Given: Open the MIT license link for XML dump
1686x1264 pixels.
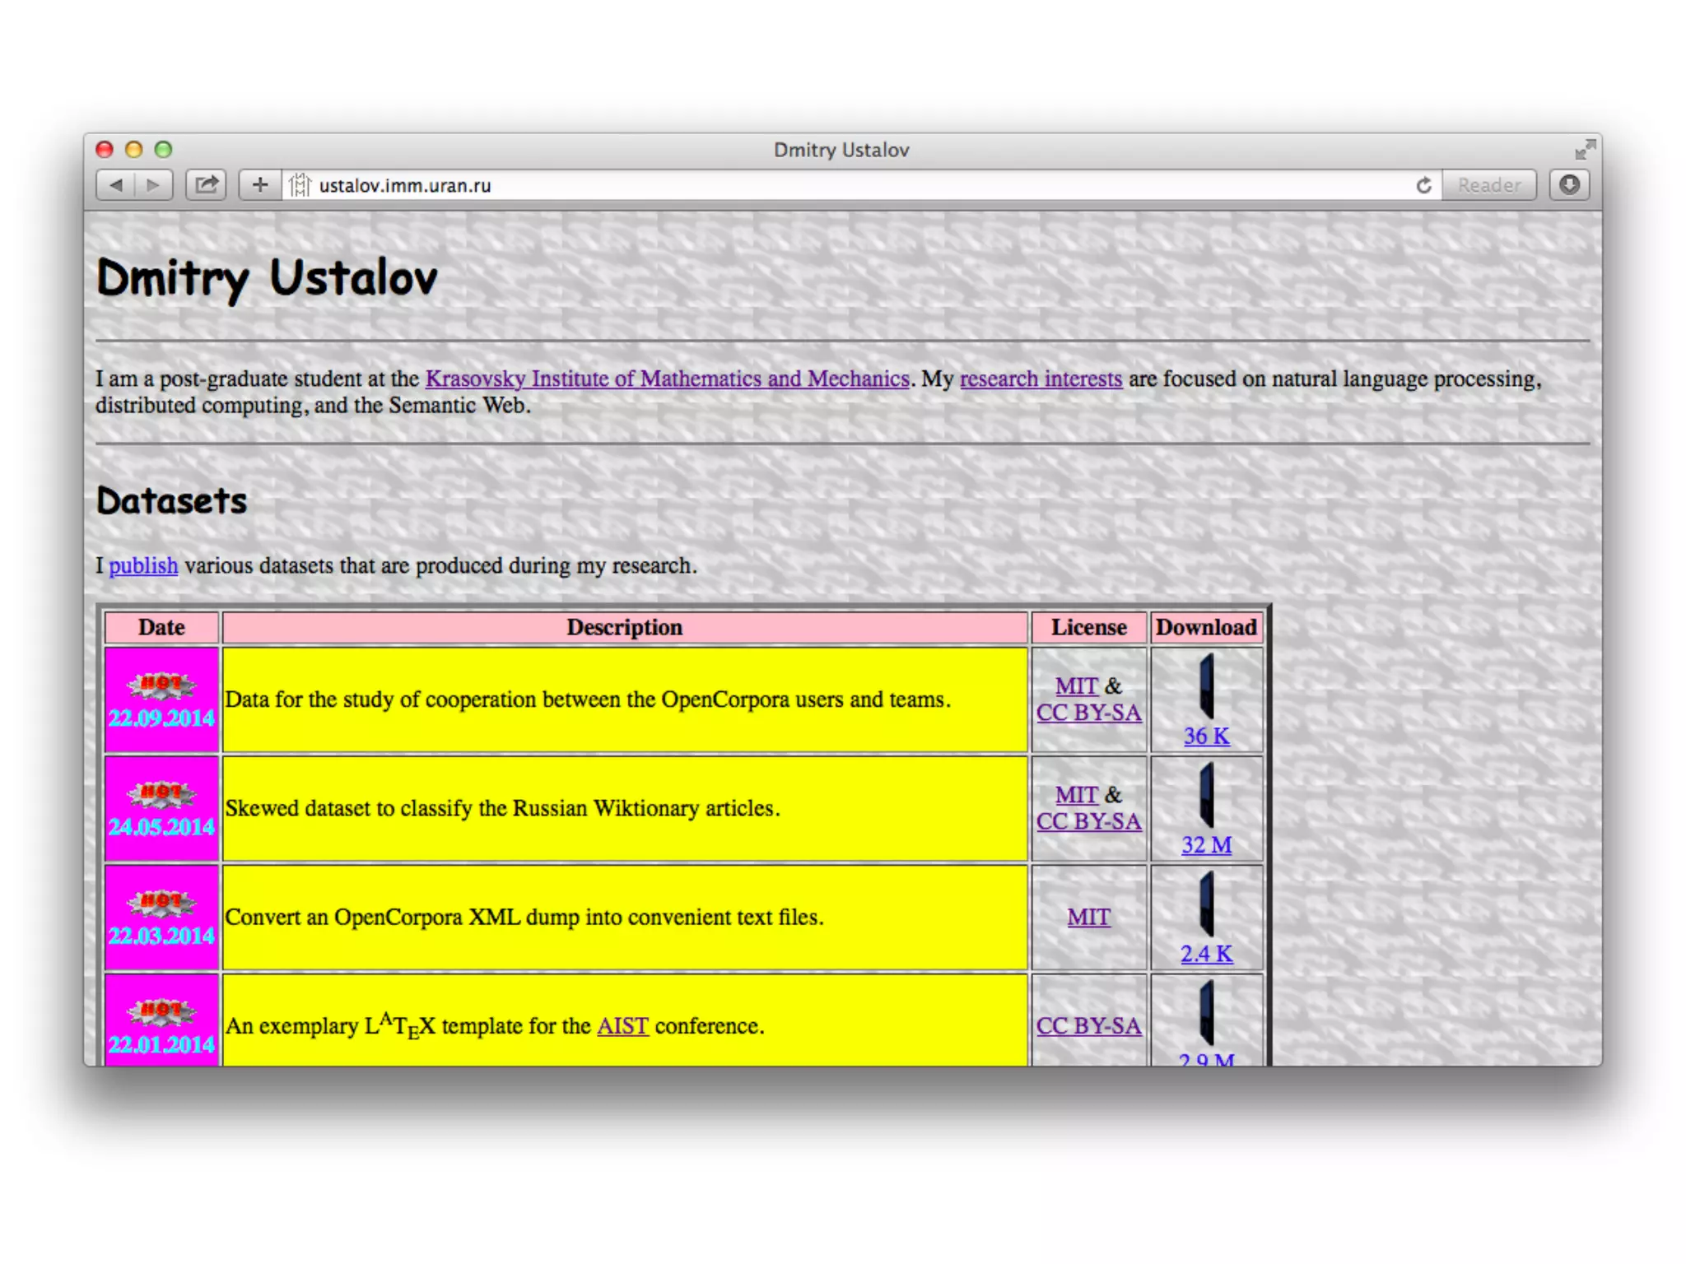Looking at the screenshot, I should point(1088,918).
